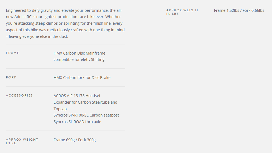
Task: Click the APPROX WEIGHT IN KG label
Action: [x=22, y=141]
